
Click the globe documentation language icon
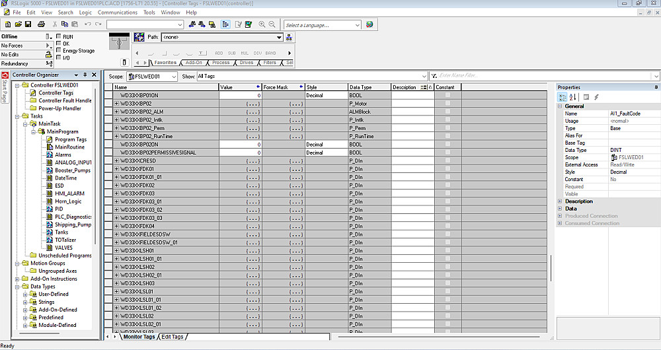(x=369, y=24)
